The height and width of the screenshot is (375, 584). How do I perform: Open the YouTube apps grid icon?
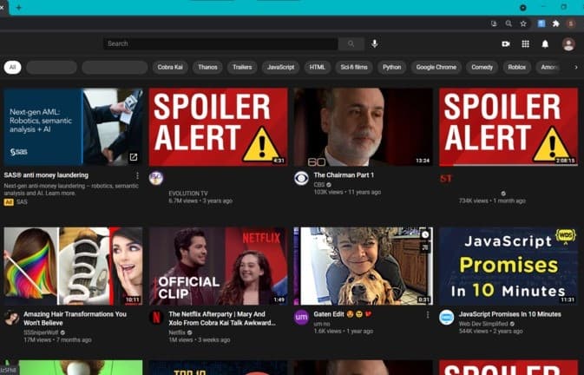[525, 43]
